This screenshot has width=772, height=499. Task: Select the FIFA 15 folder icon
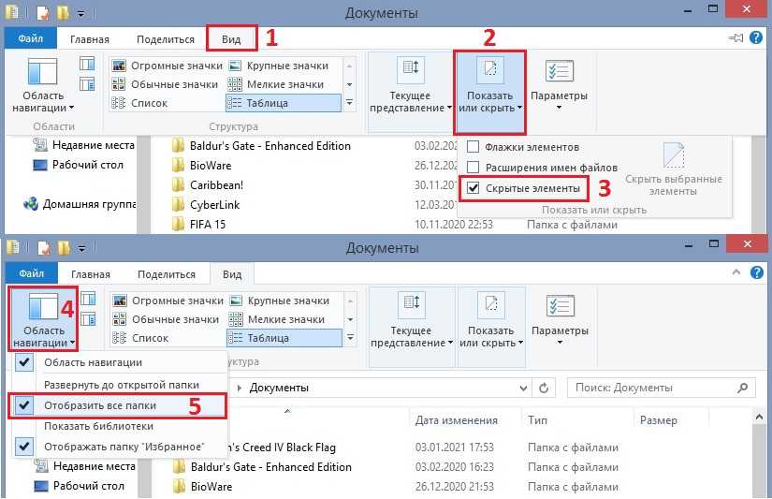(x=180, y=224)
